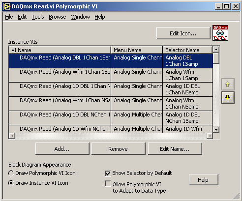Open the Window menu

click(x=80, y=17)
